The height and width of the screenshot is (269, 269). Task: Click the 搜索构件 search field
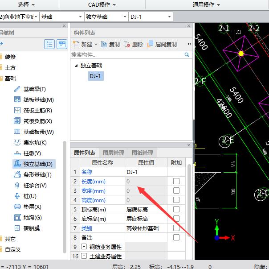coord(127,55)
